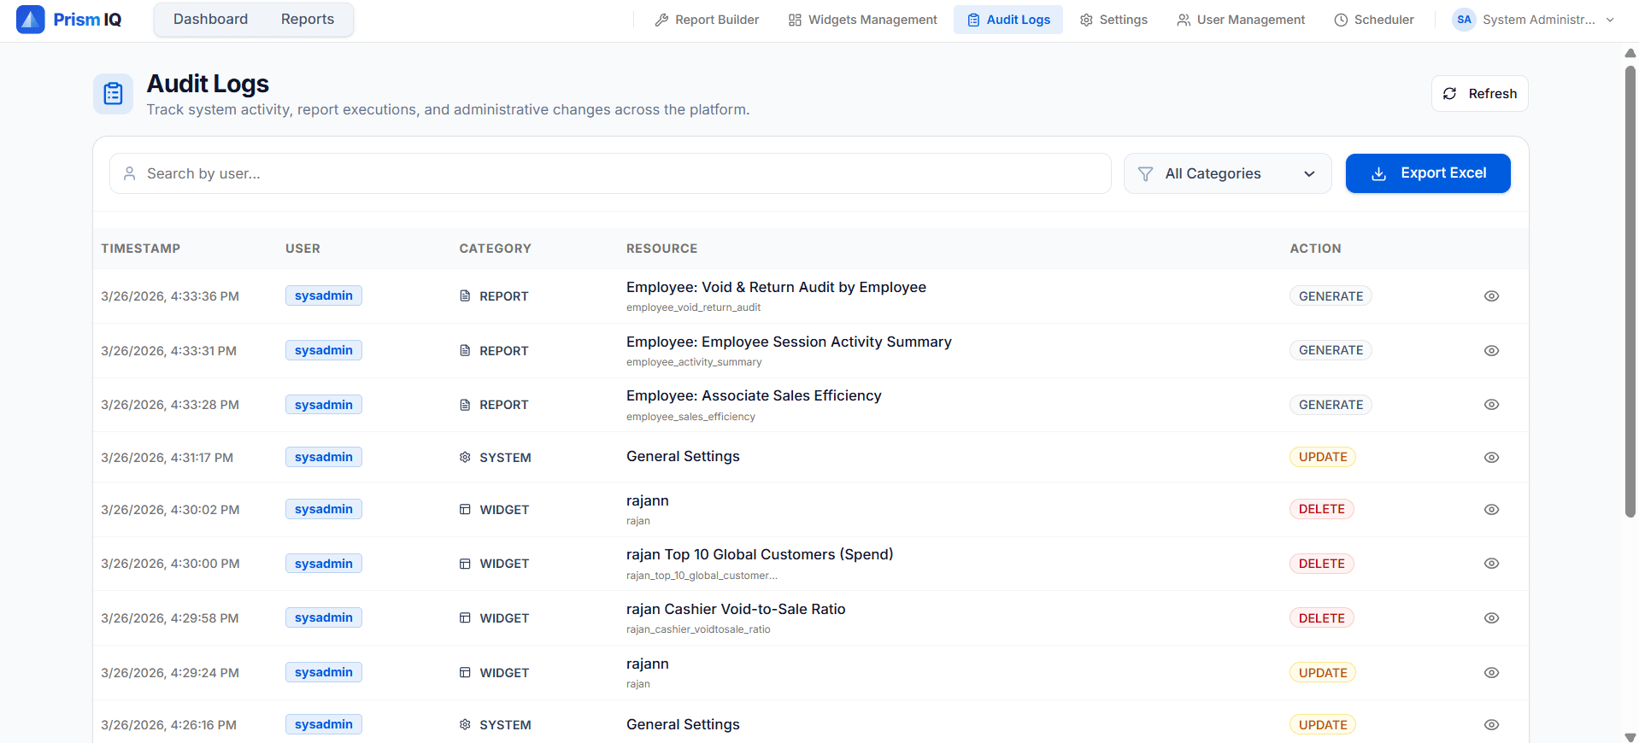Refresh the audit logs list
The height and width of the screenshot is (743, 1639).
1479,94
